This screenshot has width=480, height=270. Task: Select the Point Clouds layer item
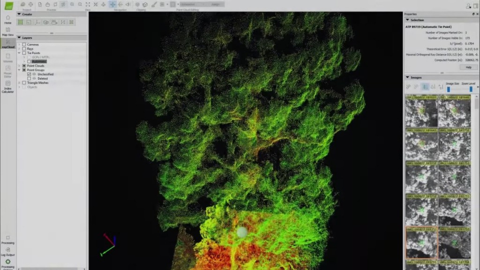point(36,66)
